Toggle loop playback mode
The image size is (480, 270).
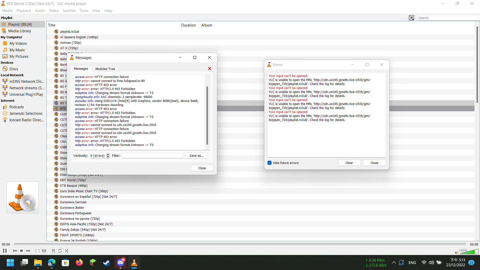60,251
